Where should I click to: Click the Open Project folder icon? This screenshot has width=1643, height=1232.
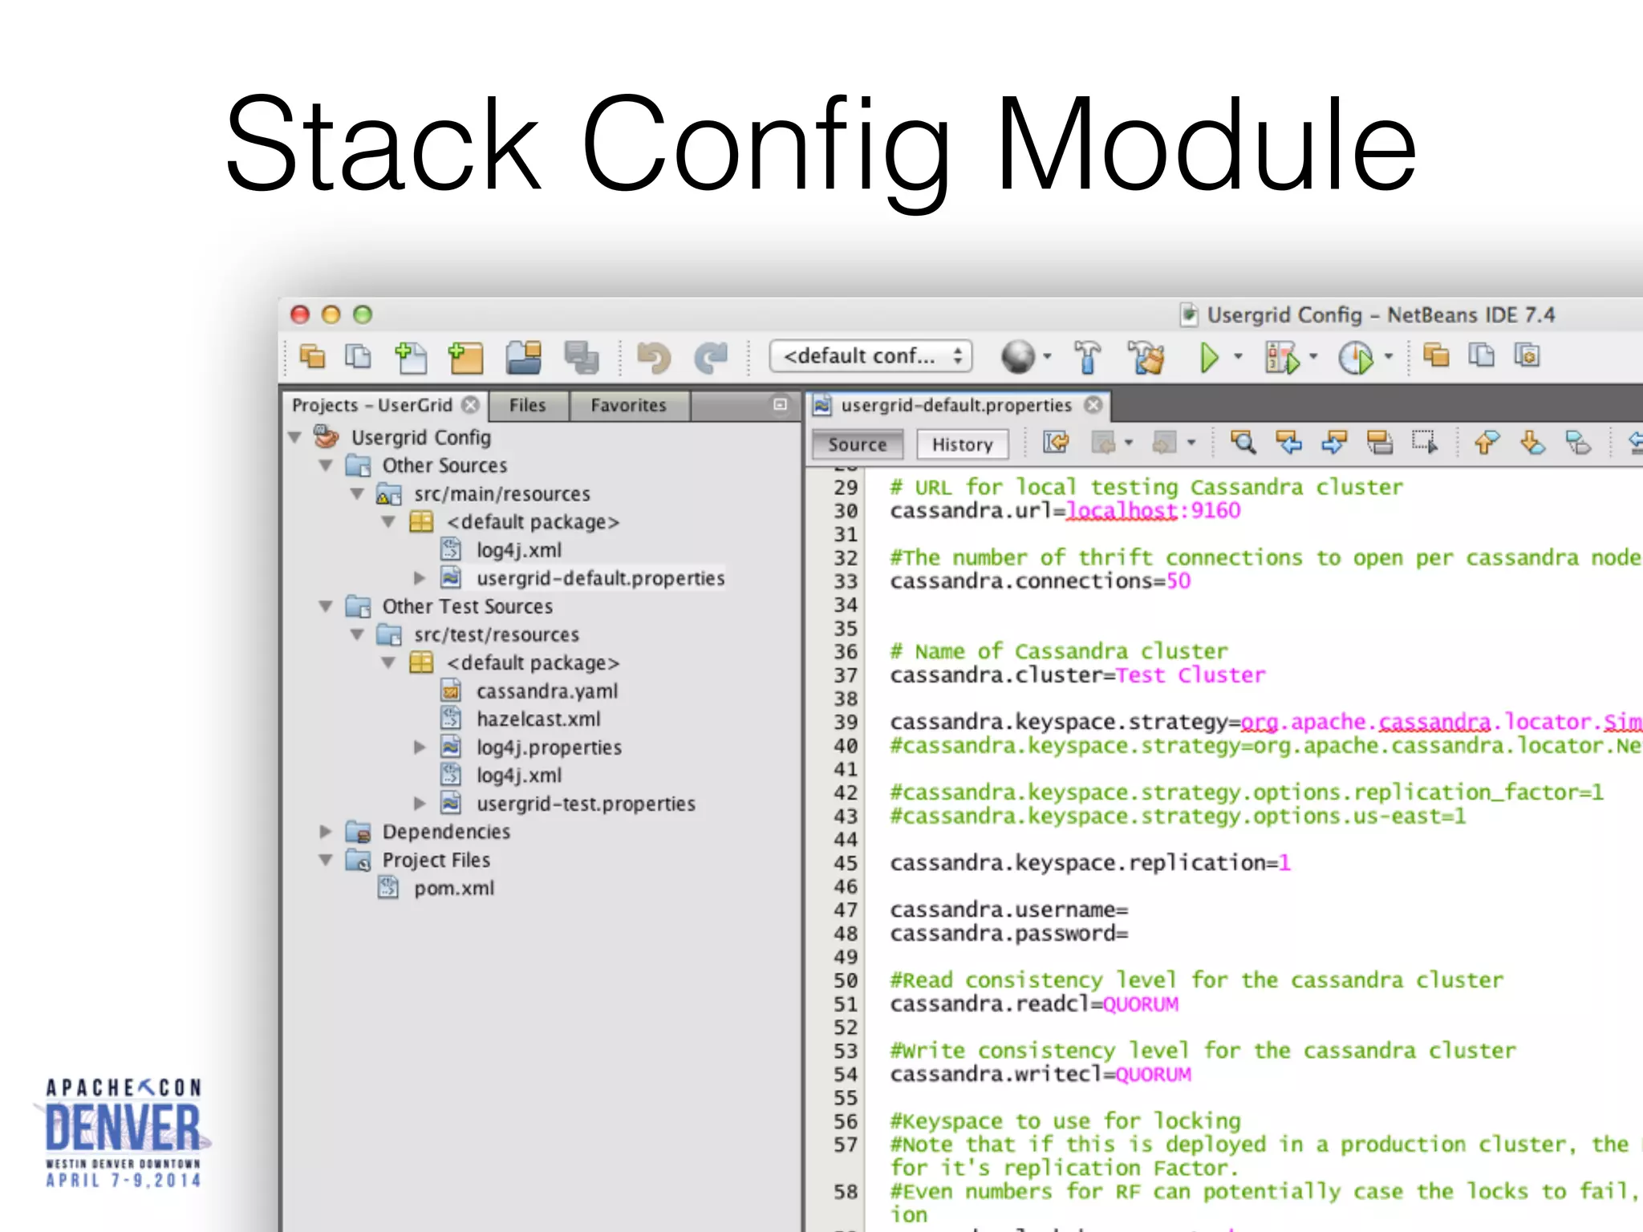[x=523, y=358]
